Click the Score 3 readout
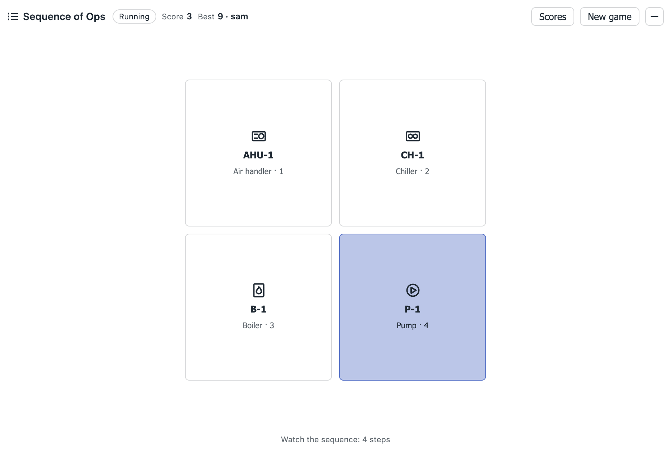 point(177,16)
